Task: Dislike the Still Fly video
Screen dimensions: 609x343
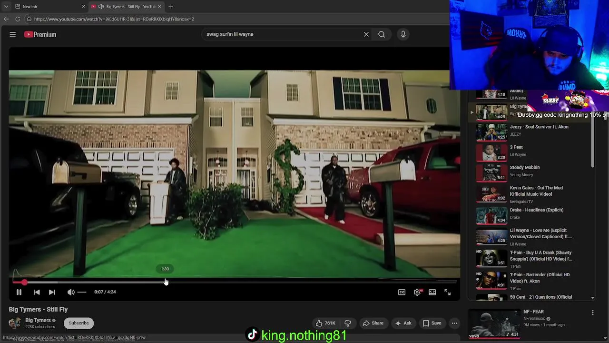Action: click(x=348, y=323)
